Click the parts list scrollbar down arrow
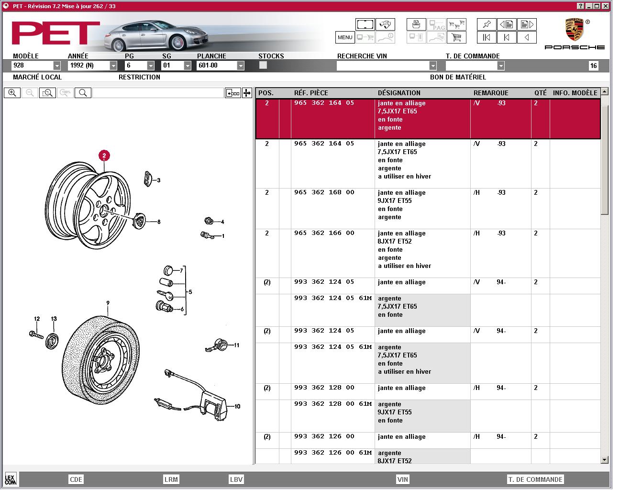Viewport: 620px width, 490px height. point(604,460)
